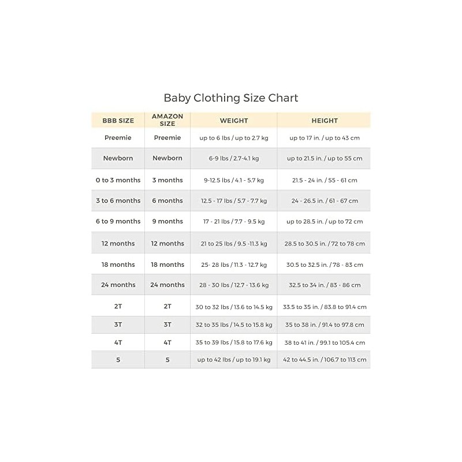
Task: Select Newborn in the AMAZON SIZE column
Action: point(167,158)
